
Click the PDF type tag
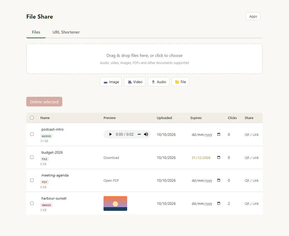pos(44,182)
